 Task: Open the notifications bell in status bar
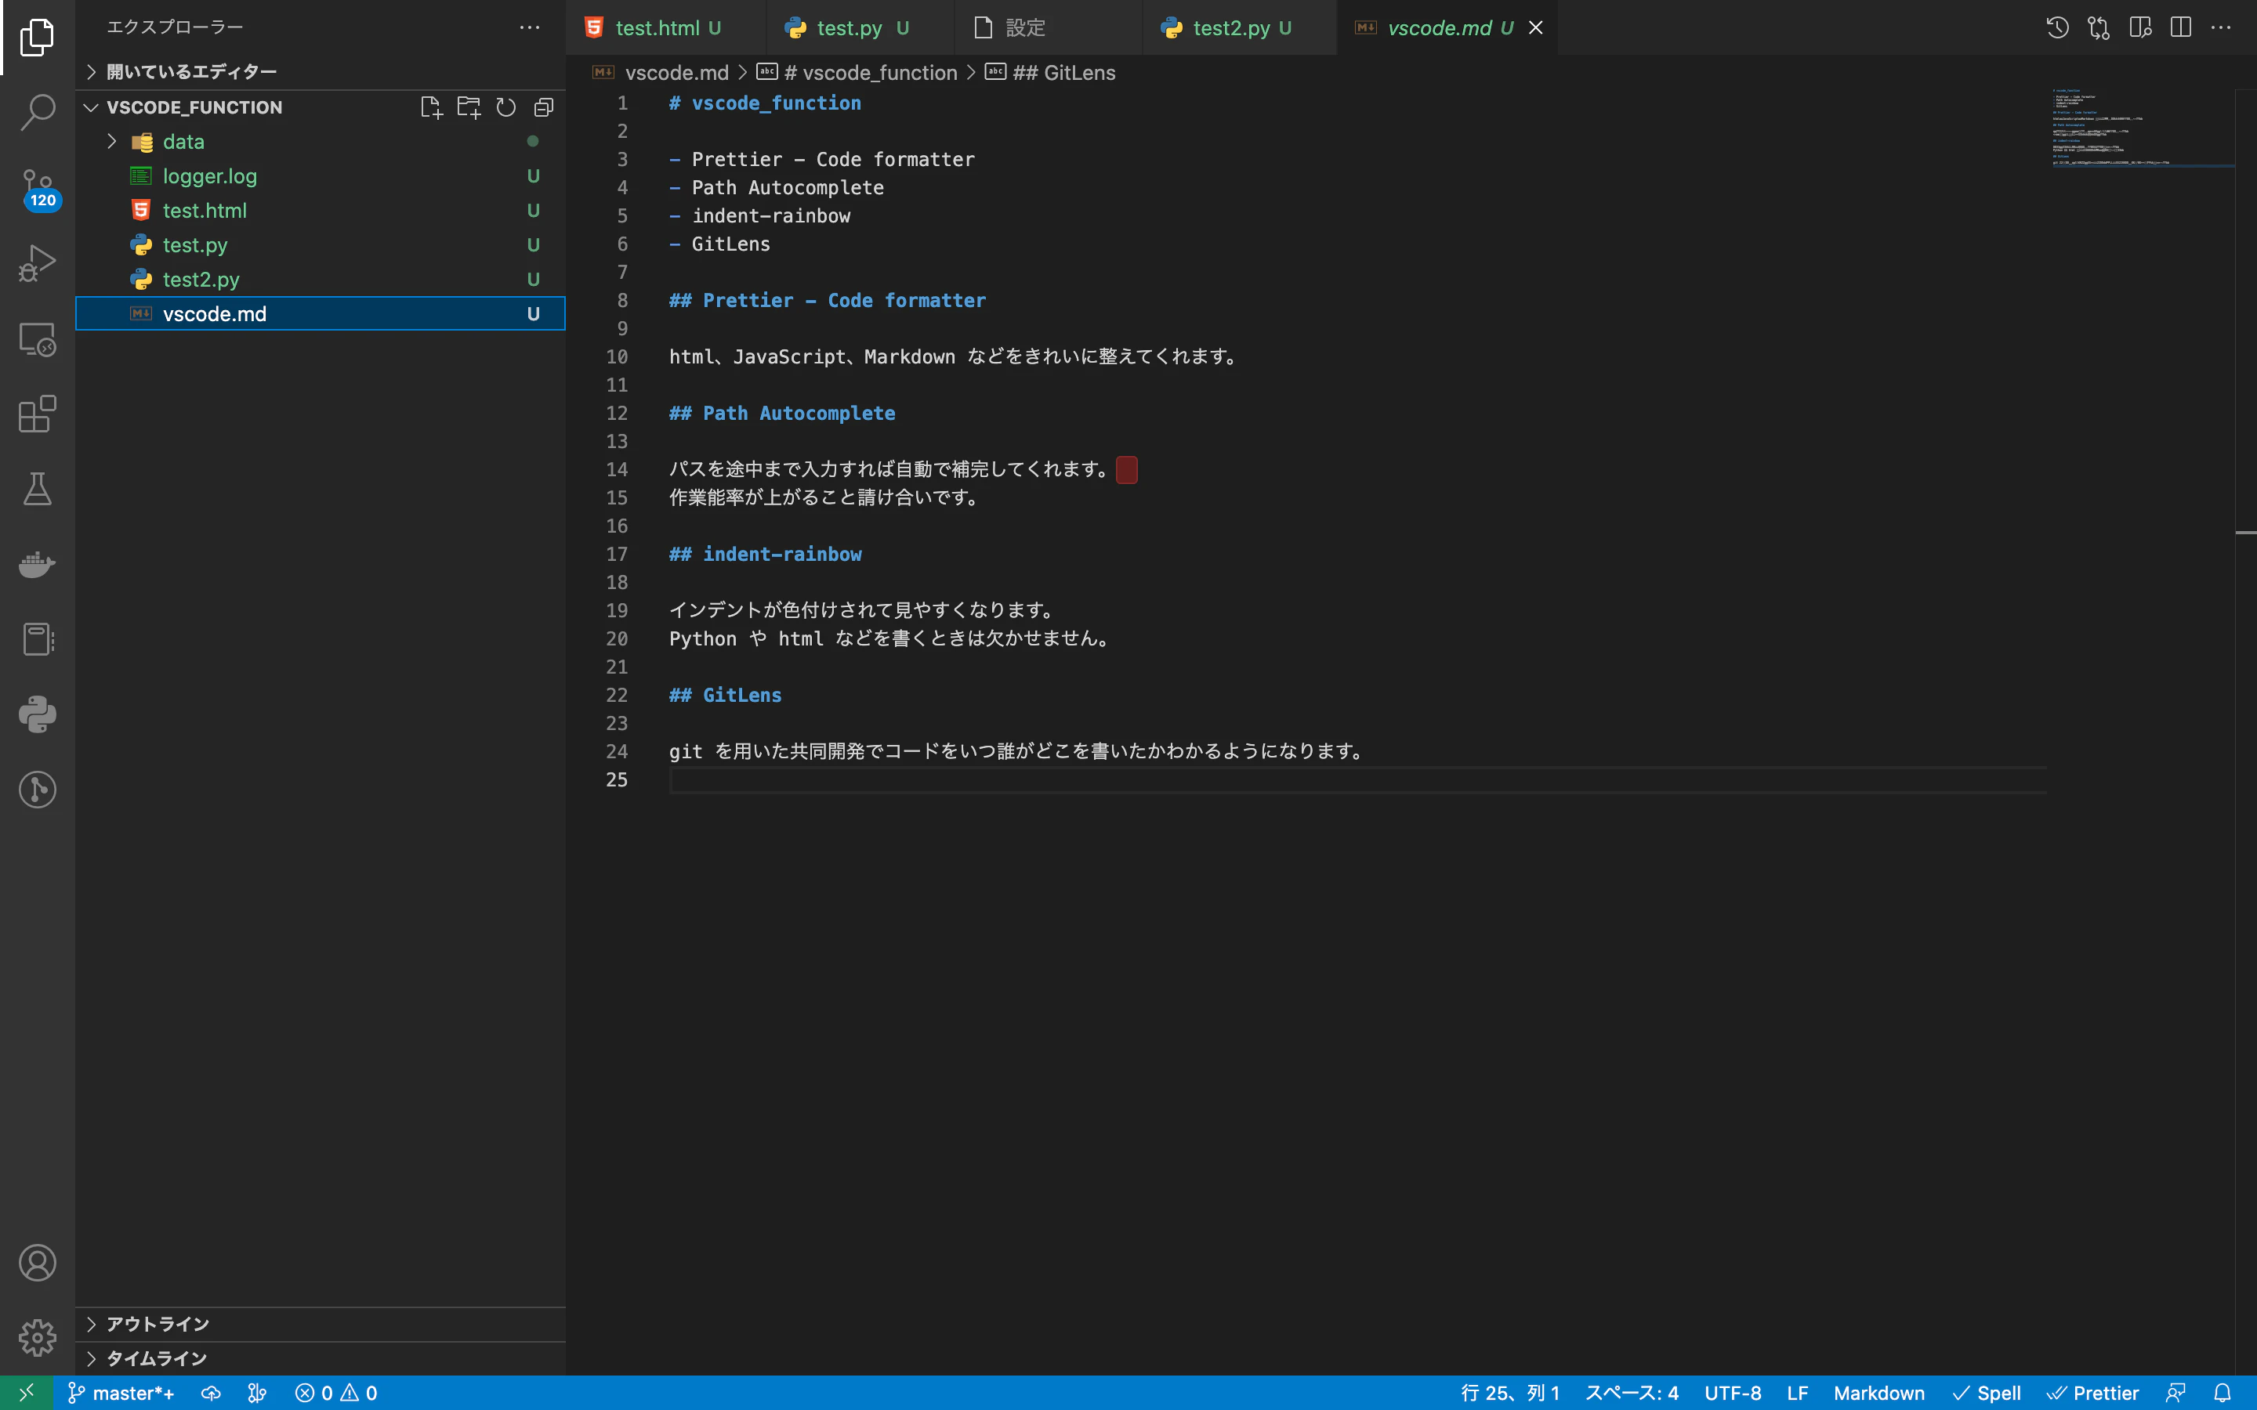pos(2223,1394)
